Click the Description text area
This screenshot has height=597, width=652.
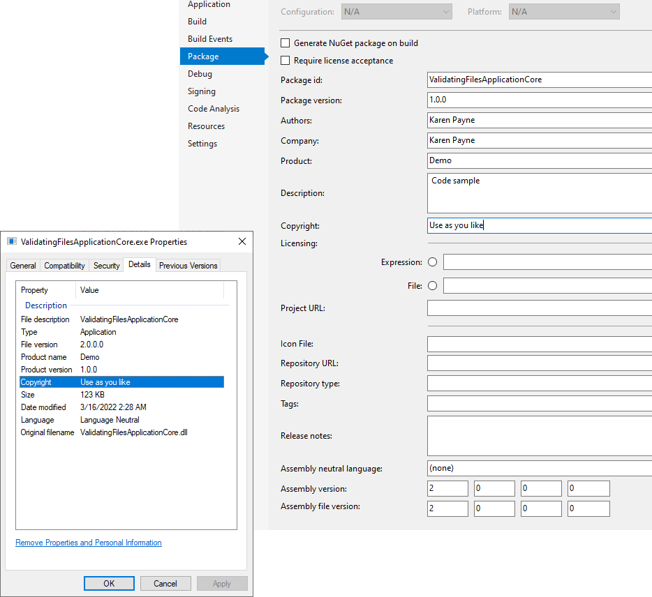point(540,193)
